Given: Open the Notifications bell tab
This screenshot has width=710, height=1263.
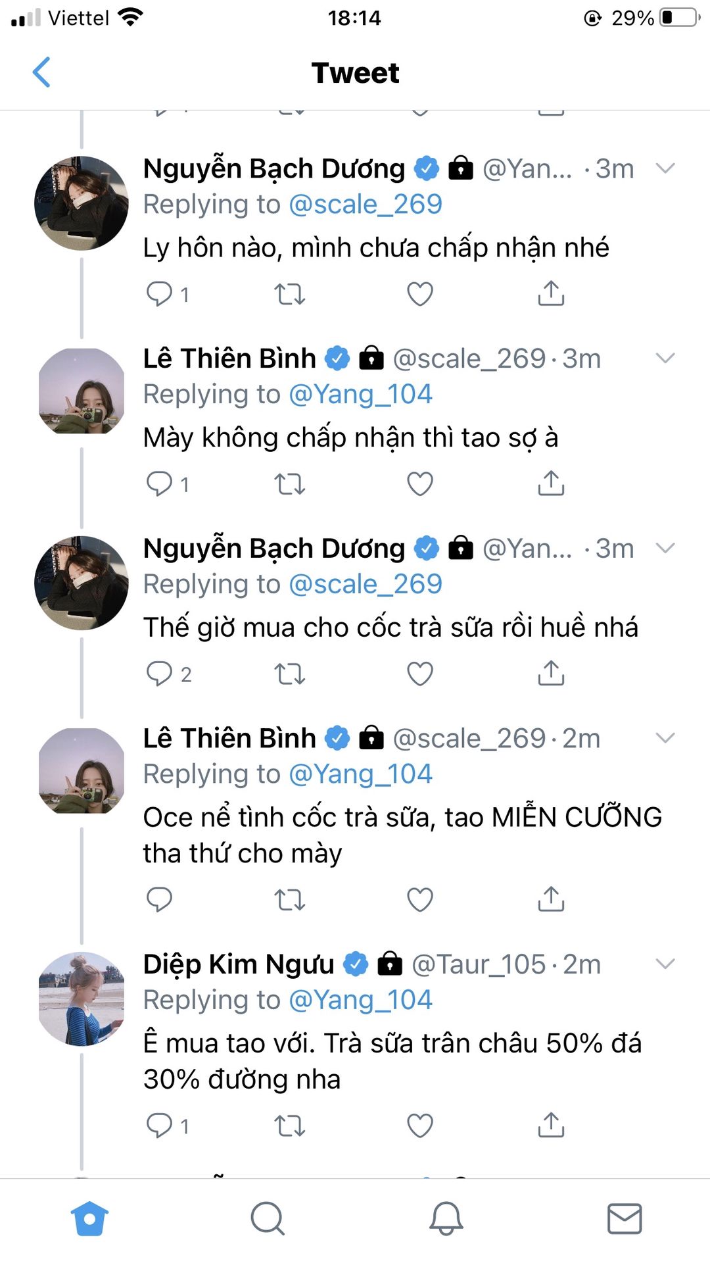Looking at the screenshot, I should click(x=446, y=1218).
